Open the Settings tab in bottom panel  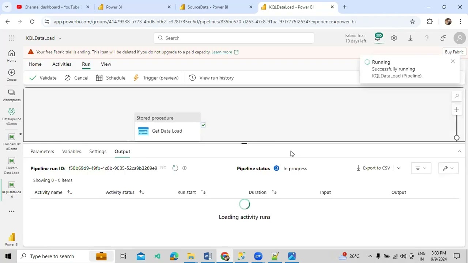point(98,151)
